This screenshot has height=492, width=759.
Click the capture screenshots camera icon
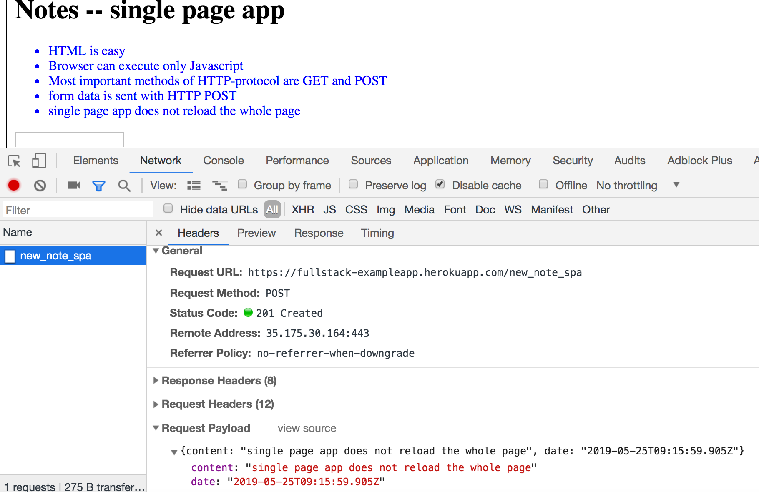pyautogui.click(x=74, y=185)
